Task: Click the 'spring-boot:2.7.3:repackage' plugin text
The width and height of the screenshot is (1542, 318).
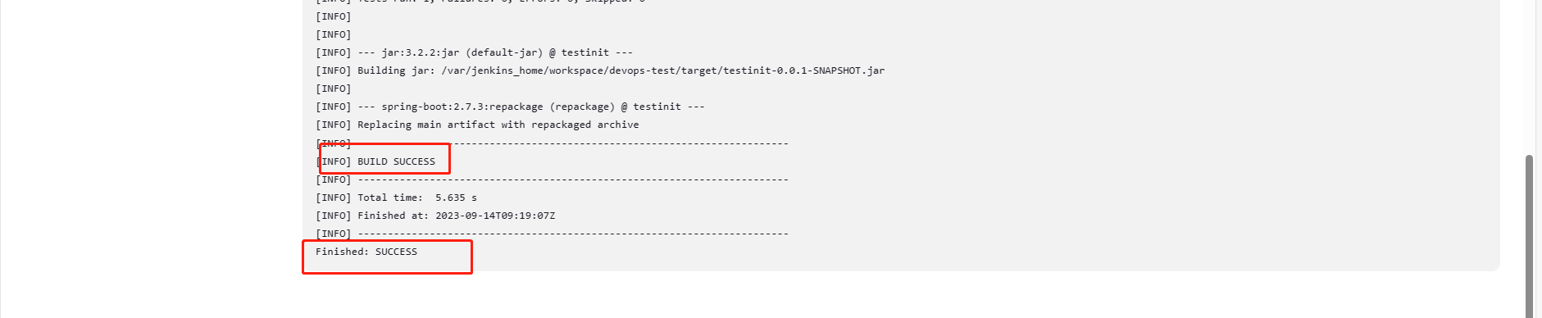Action: pos(462,107)
